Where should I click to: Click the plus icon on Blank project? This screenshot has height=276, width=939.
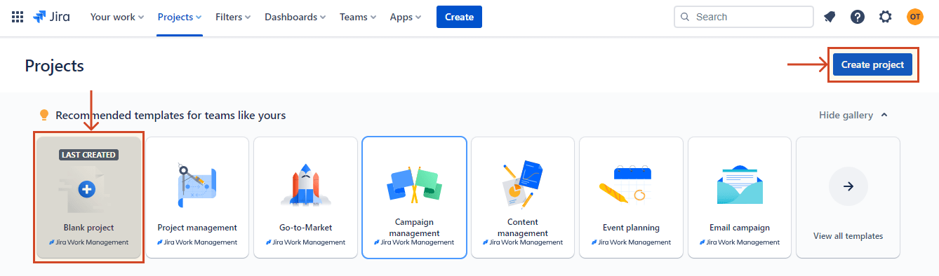point(86,188)
